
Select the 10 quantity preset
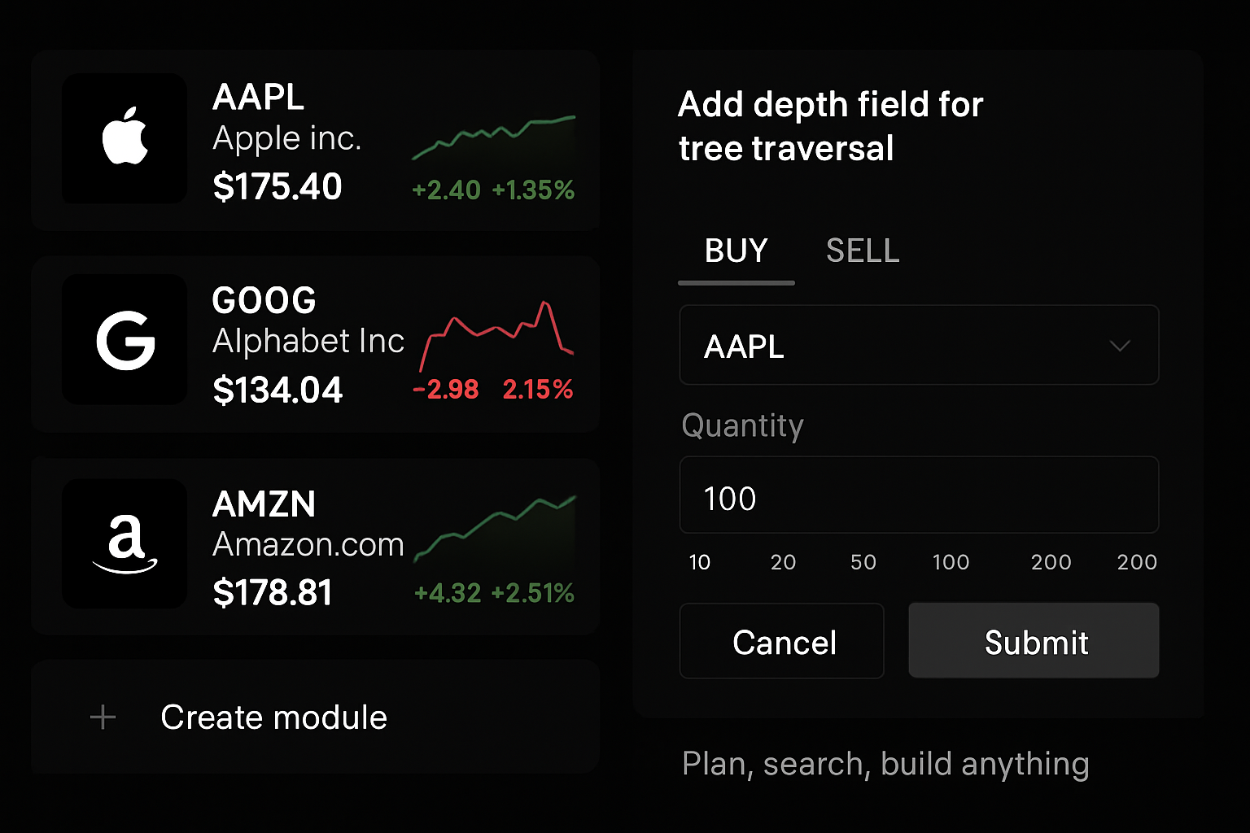(x=700, y=562)
